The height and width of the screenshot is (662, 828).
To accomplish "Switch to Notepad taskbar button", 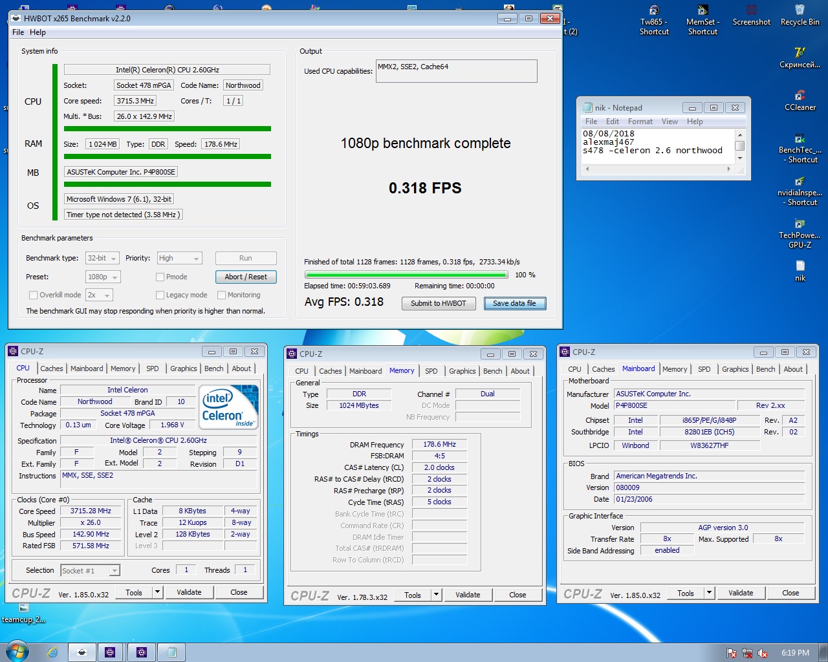I will click(172, 652).
